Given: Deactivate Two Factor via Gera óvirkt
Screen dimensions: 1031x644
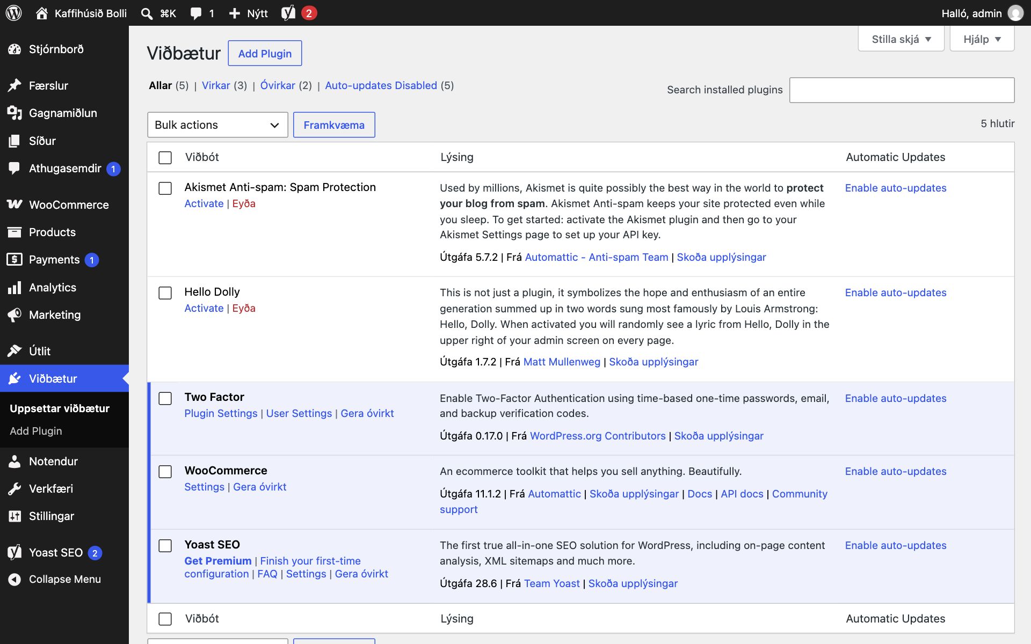Looking at the screenshot, I should pos(367,413).
